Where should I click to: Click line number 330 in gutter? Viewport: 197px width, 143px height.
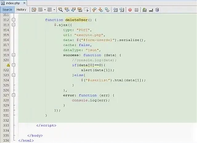pyautogui.click(x=6, y=110)
